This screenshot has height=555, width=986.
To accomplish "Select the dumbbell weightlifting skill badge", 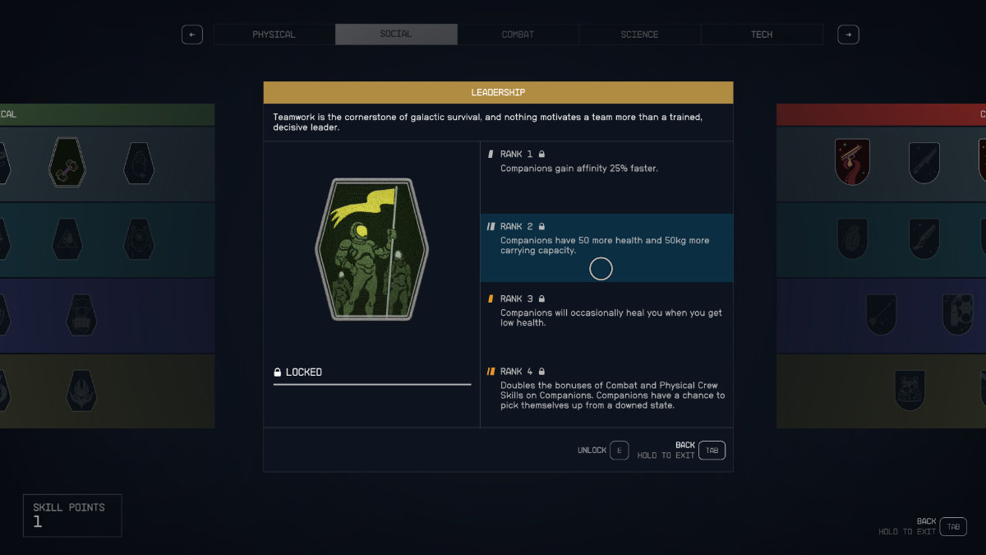I will [x=68, y=162].
